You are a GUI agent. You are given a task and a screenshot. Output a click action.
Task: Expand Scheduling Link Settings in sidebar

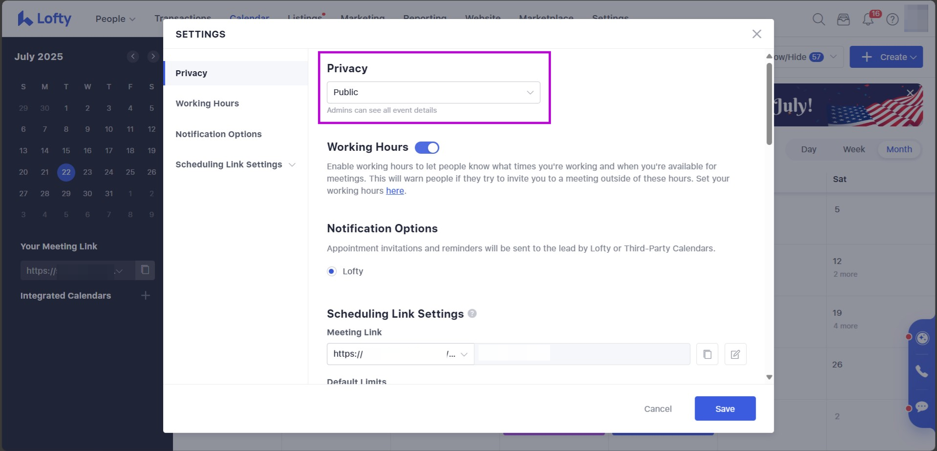point(292,165)
